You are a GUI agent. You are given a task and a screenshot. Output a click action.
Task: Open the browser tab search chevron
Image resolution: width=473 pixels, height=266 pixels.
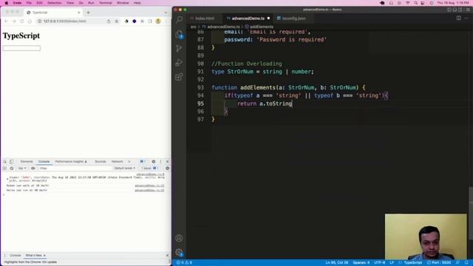(166, 13)
